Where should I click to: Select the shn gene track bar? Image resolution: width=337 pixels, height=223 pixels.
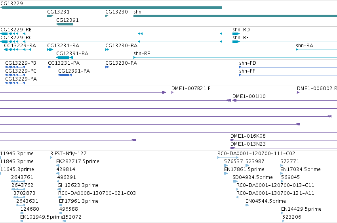235,16
